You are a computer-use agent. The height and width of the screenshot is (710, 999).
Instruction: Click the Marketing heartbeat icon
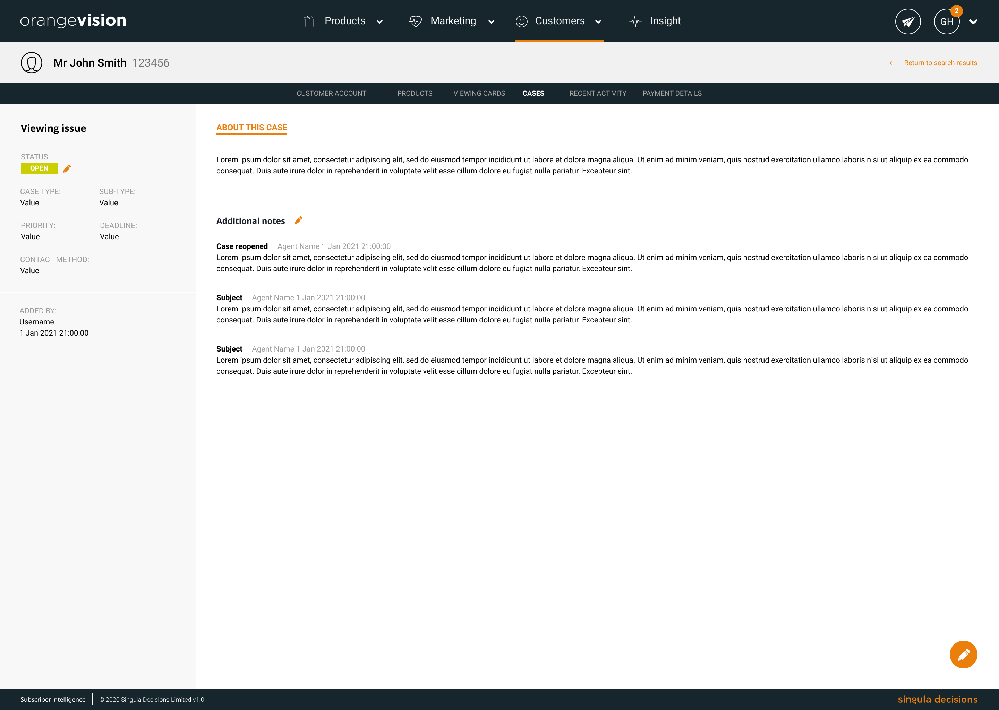point(415,21)
